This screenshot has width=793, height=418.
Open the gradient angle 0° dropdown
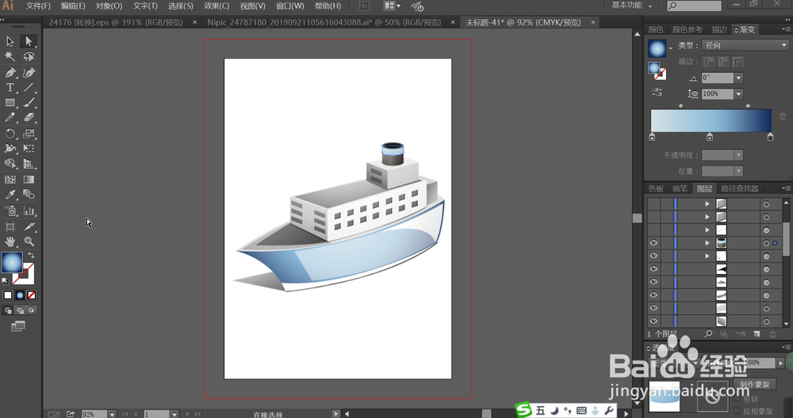click(738, 78)
